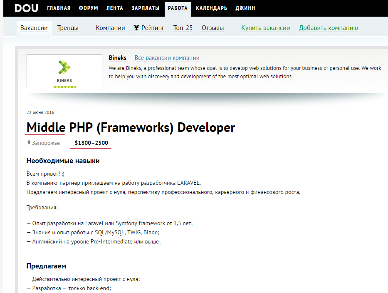Click the SQL/MySQL, TWIG, Blade line

pyautogui.click(x=93, y=233)
